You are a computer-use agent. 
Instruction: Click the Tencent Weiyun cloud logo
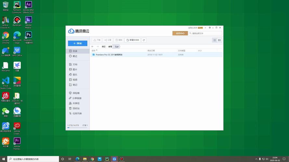(71, 31)
